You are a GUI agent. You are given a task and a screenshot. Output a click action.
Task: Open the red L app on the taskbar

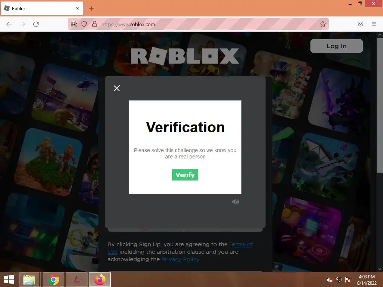[76, 280]
